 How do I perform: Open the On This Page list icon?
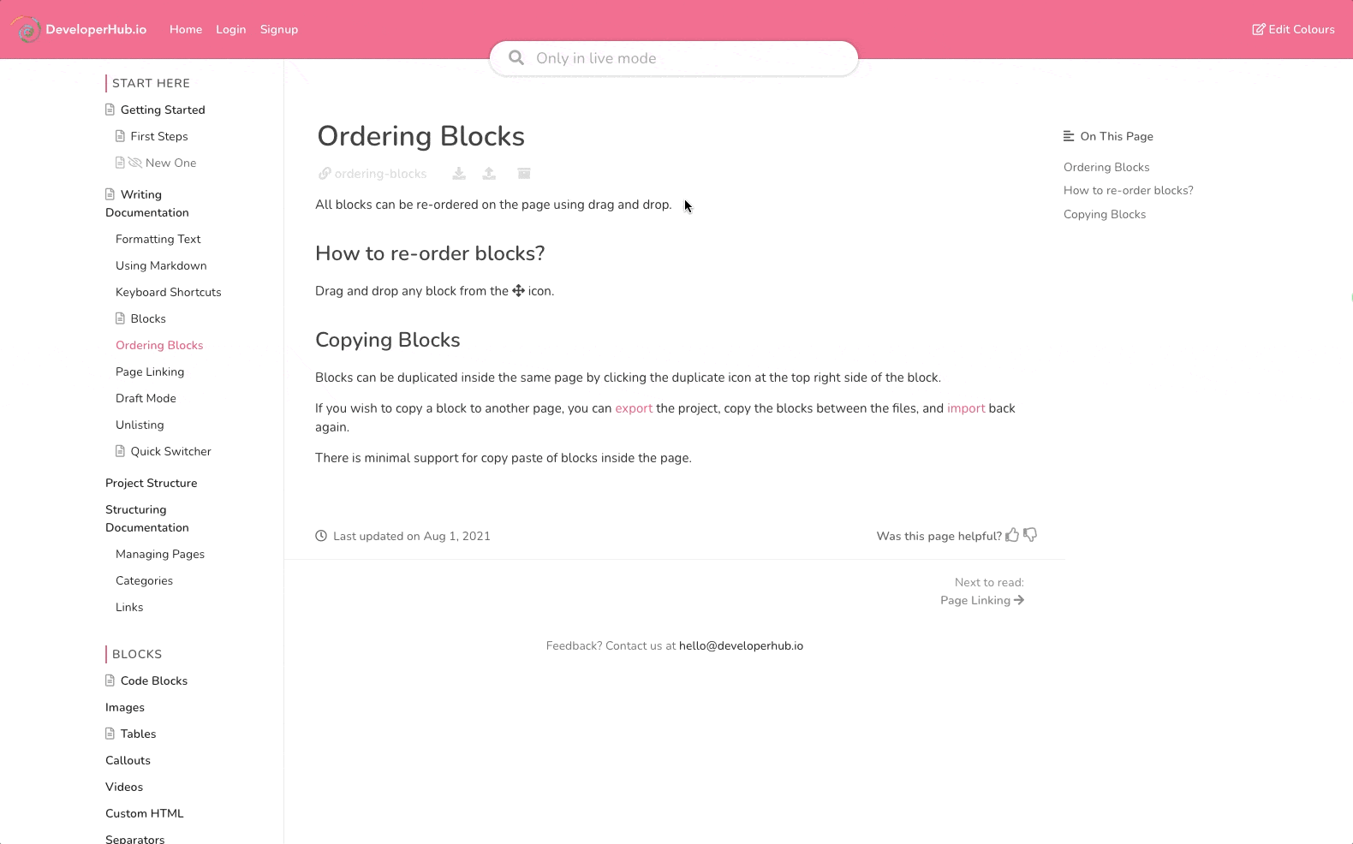click(1068, 135)
